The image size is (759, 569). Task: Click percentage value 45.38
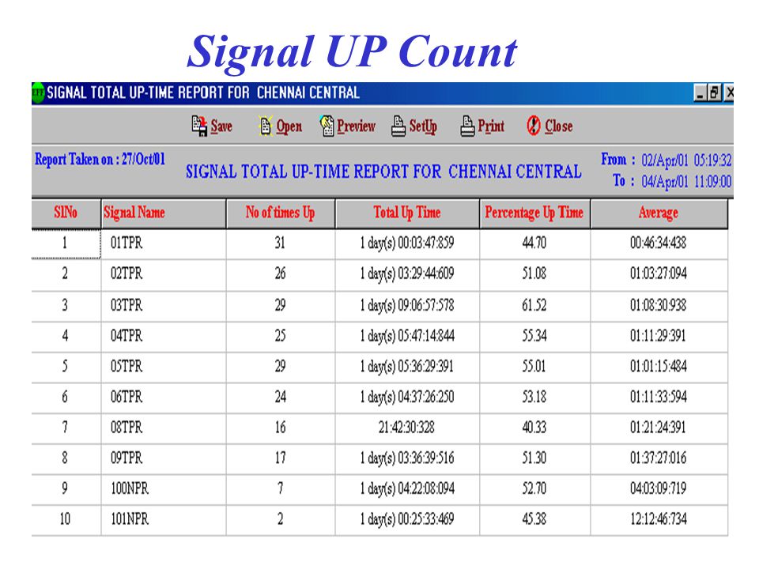534,520
